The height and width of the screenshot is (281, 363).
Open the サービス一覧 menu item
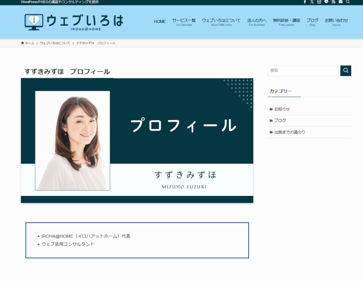click(x=184, y=22)
